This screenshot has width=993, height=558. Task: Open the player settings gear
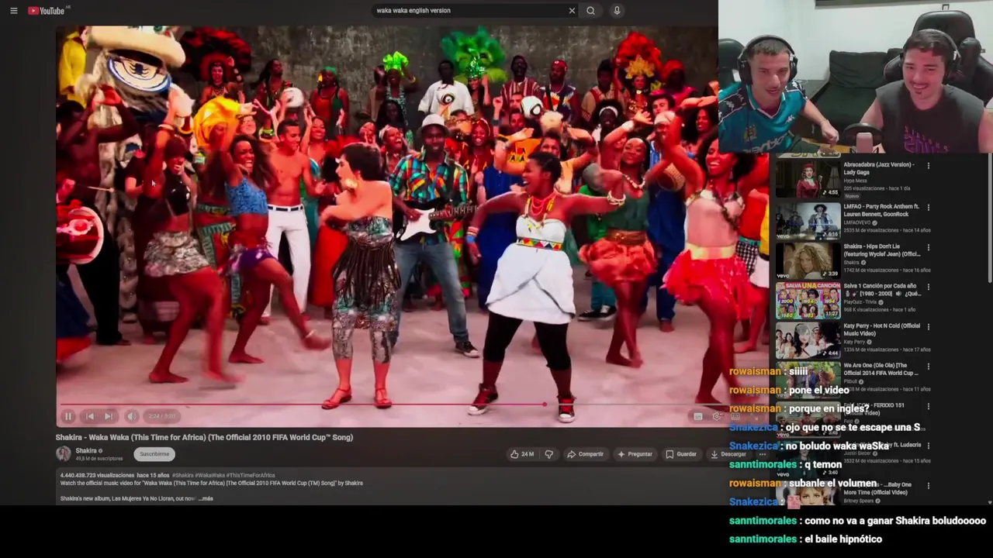(716, 416)
